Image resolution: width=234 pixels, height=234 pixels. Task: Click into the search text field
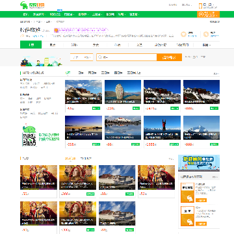click(x=127, y=57)
